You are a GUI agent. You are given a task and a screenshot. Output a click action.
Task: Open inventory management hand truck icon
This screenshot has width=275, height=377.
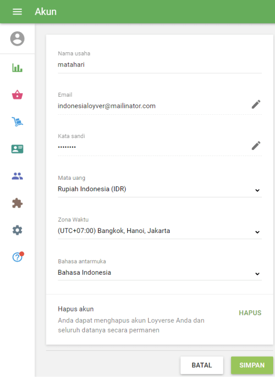17,122
